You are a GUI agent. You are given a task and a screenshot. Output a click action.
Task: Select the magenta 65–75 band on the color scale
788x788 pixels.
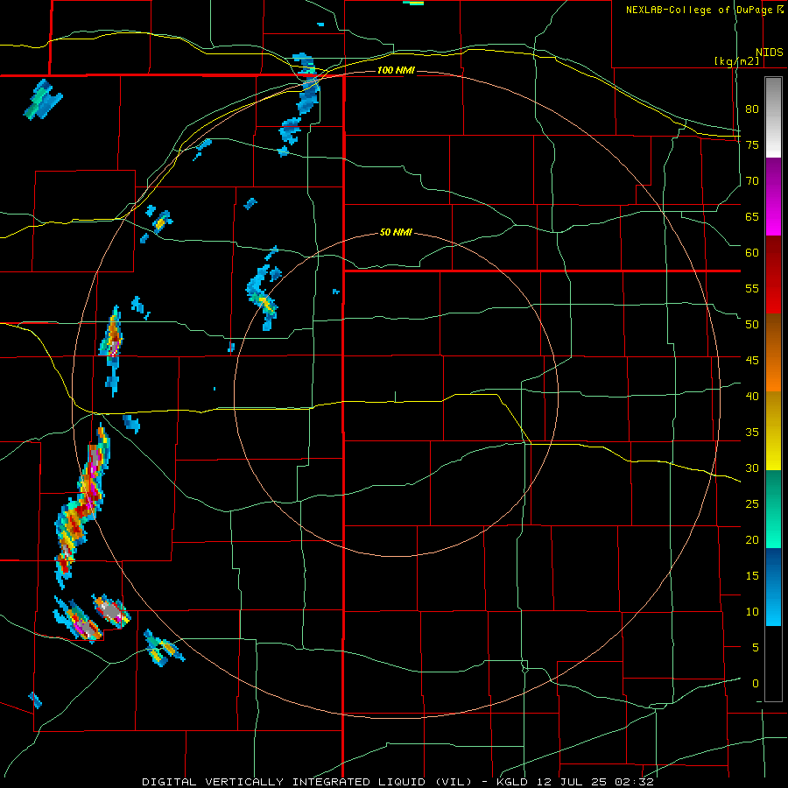773,196
